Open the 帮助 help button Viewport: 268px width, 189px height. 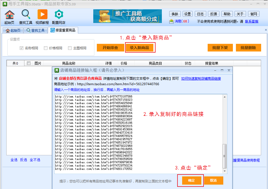pyautogui.click(x=227, y=14)
